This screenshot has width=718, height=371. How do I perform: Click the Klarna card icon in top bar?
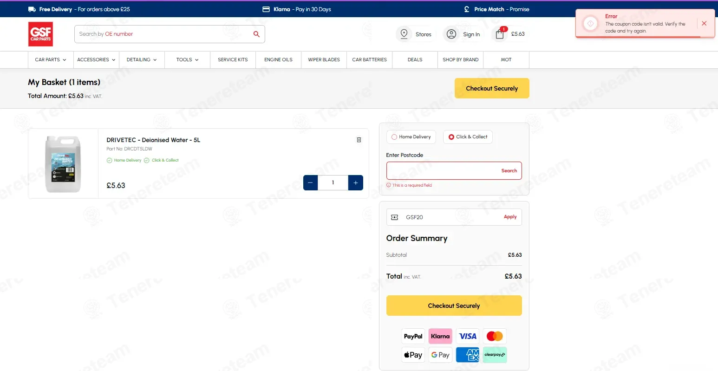(266, 9)
